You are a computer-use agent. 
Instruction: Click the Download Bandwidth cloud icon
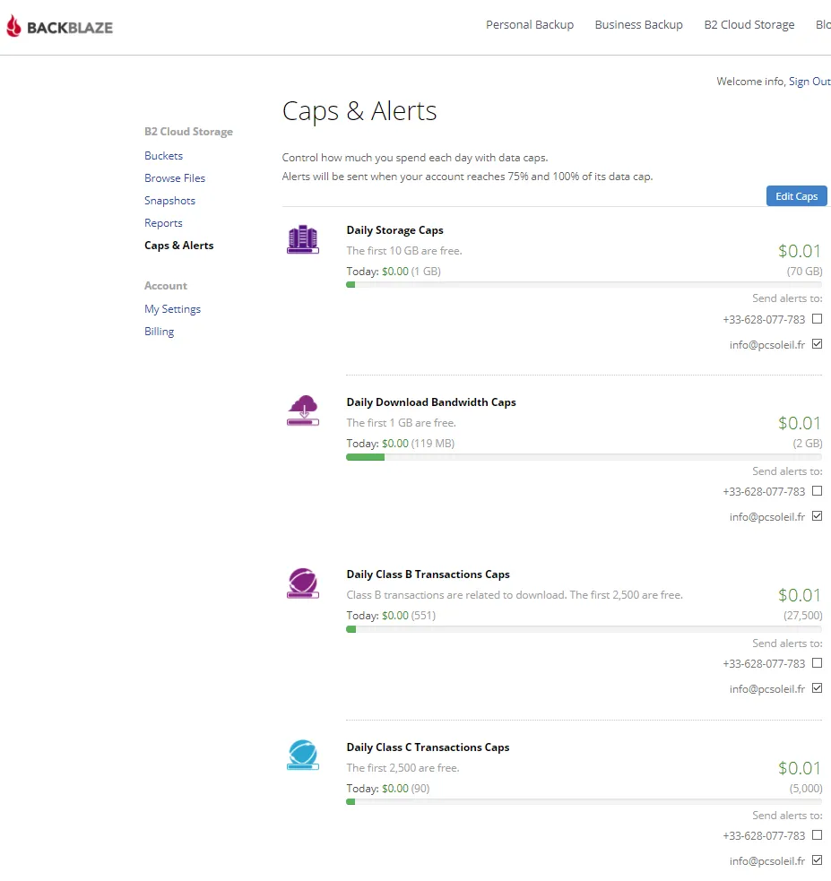click(x=303, y=410)
